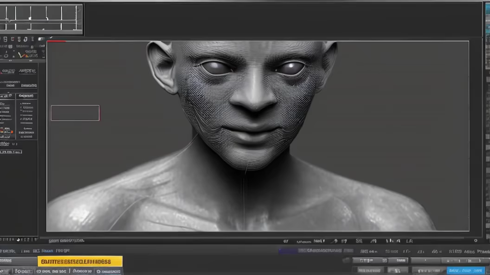Image resolution: width=490 pixels, height=275 pixels.
Task: Click the empty rectangle box inside the viewport
Action: click(75, 113)
